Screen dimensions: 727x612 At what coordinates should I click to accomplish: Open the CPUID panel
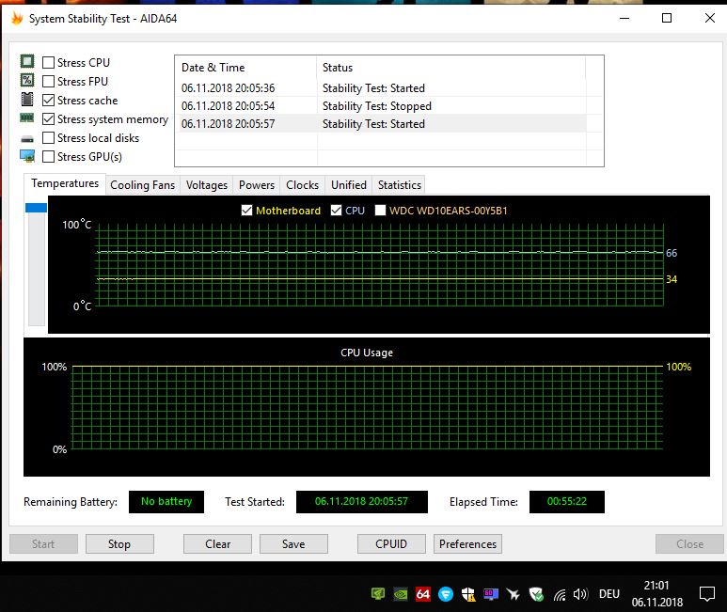[x=391, y=544]
